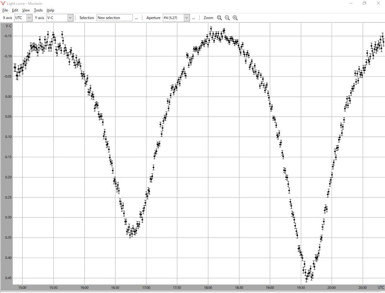Open the View menu
Screen dimensions: 385x293
pyautogui.click(x=26, y=10)
